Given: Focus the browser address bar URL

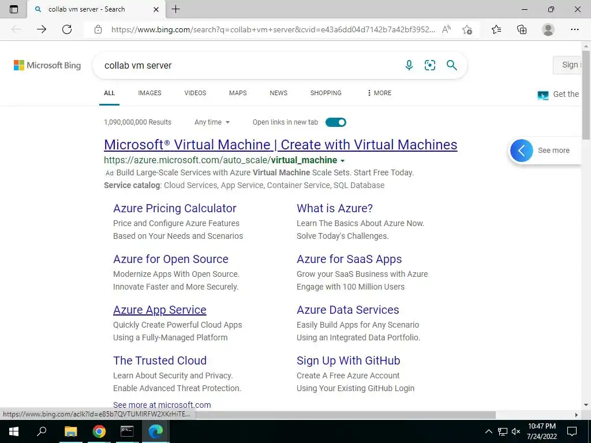Looking at the screenshot, I should [273, 29].
